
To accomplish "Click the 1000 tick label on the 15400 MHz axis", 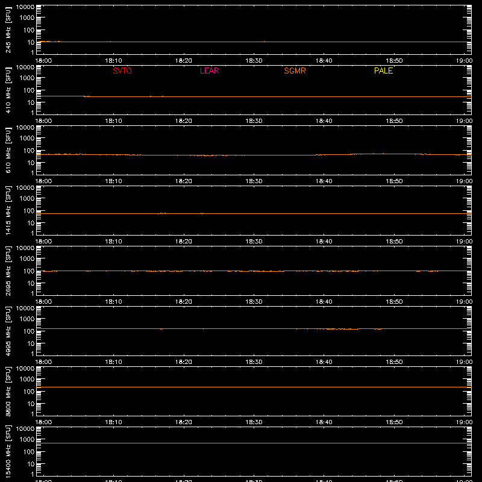I will click(27, 440).
